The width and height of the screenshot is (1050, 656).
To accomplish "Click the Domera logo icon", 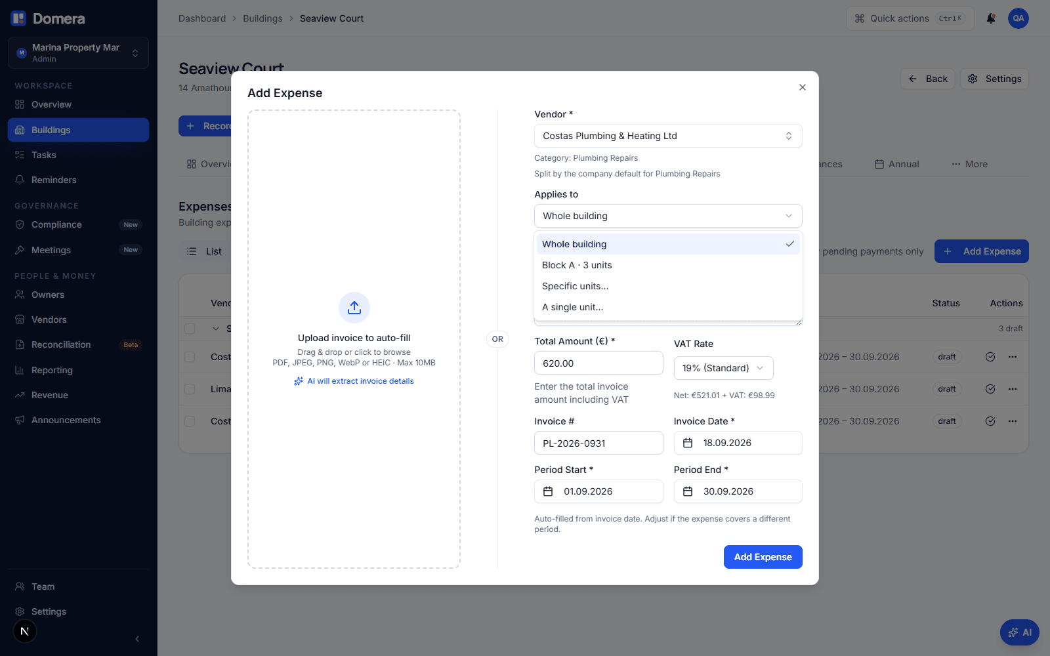I will point(18,18).
